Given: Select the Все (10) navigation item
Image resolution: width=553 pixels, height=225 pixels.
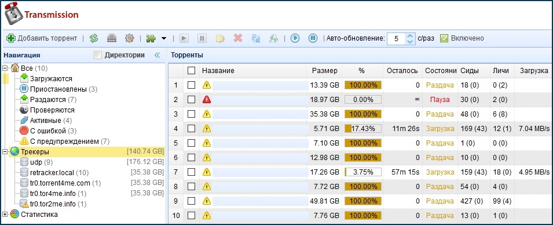Looking at the screenshot, I should pos(30,68).
